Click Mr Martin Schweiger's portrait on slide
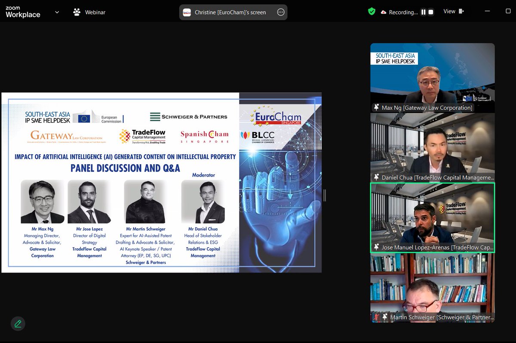The width and height of the screenshot is (516, 343). [x=146, y=202]
